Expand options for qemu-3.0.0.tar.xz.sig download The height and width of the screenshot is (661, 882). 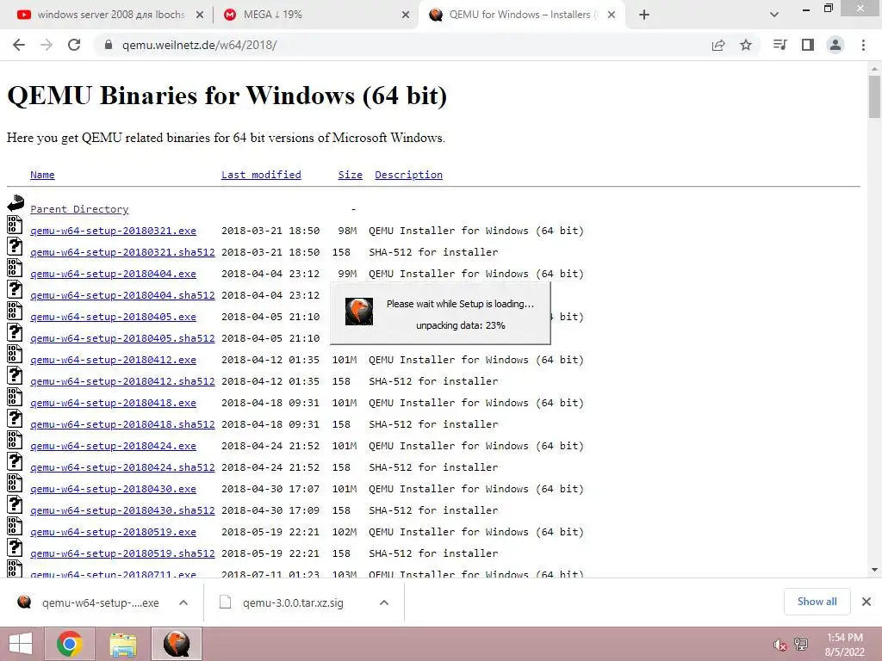click(384, 602)
